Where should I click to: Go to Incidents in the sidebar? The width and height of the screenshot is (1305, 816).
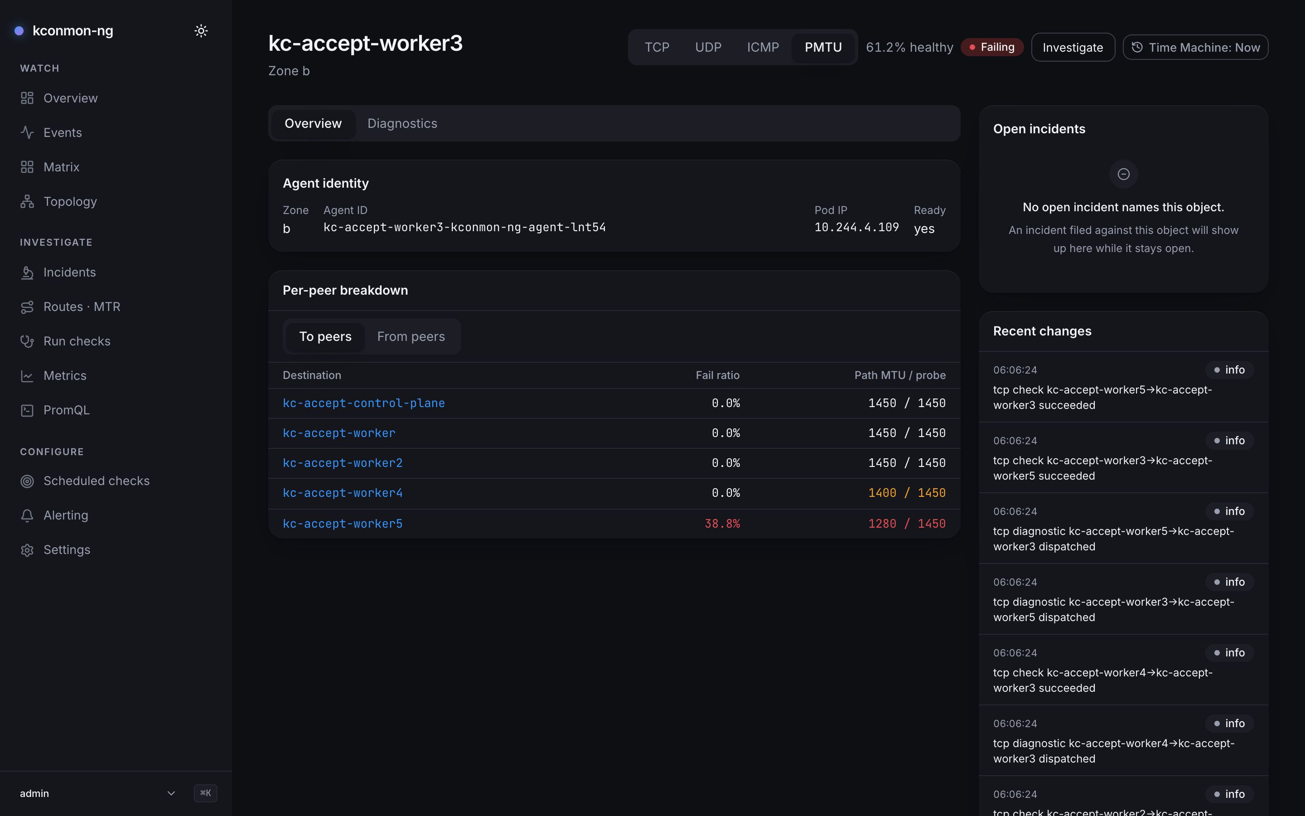pyautogui.click(x=116, y=272)
